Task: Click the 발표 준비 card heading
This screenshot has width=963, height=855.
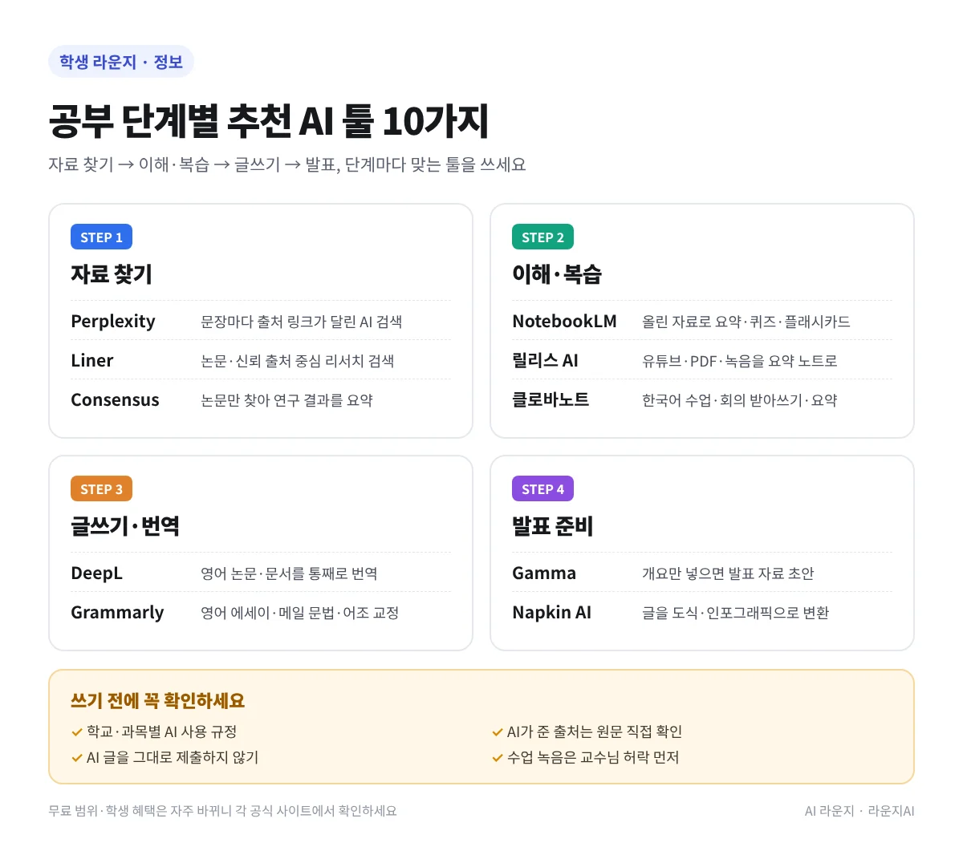Action: point(552,526)
